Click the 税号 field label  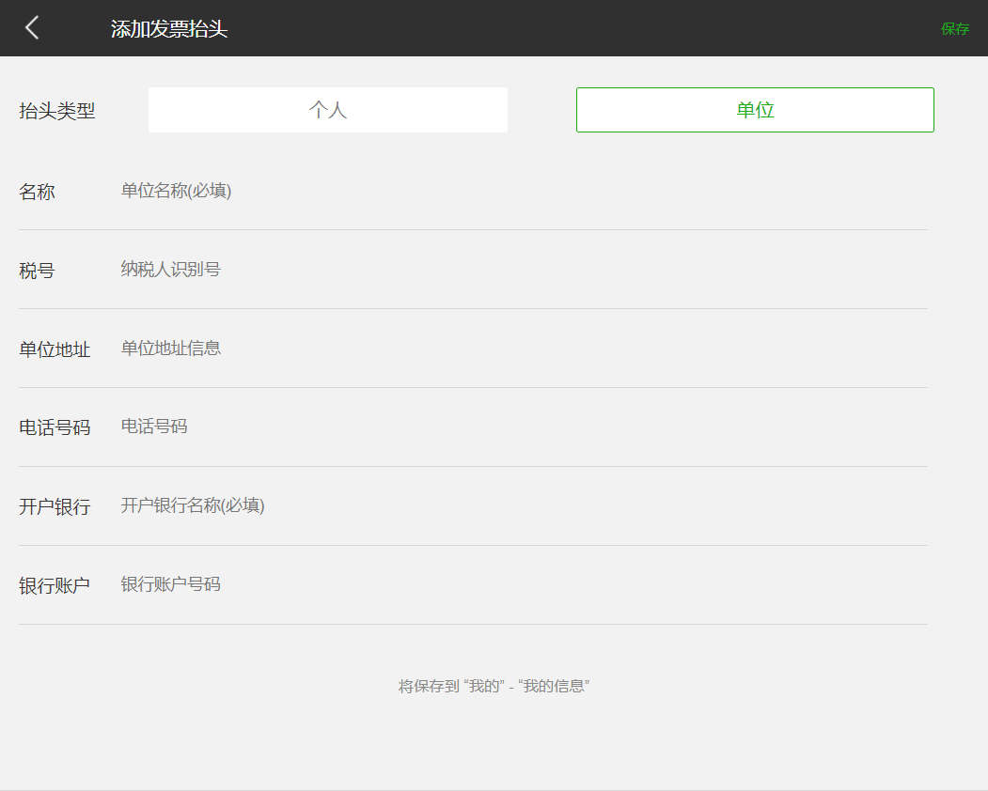(x=38, y=271)
